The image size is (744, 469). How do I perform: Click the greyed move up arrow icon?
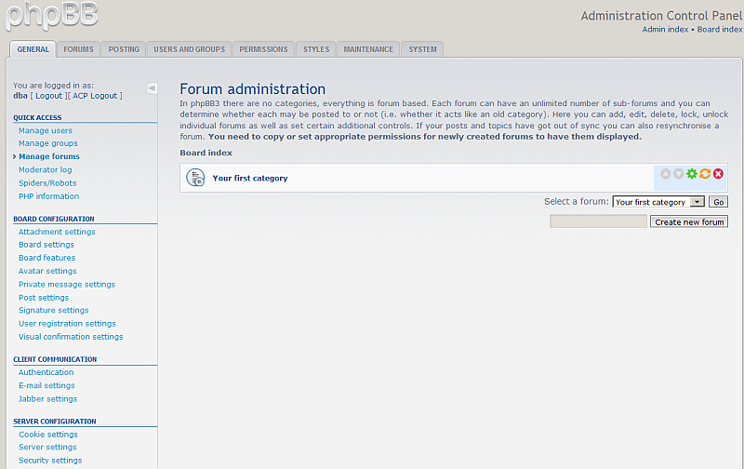(x=666, y=174)
